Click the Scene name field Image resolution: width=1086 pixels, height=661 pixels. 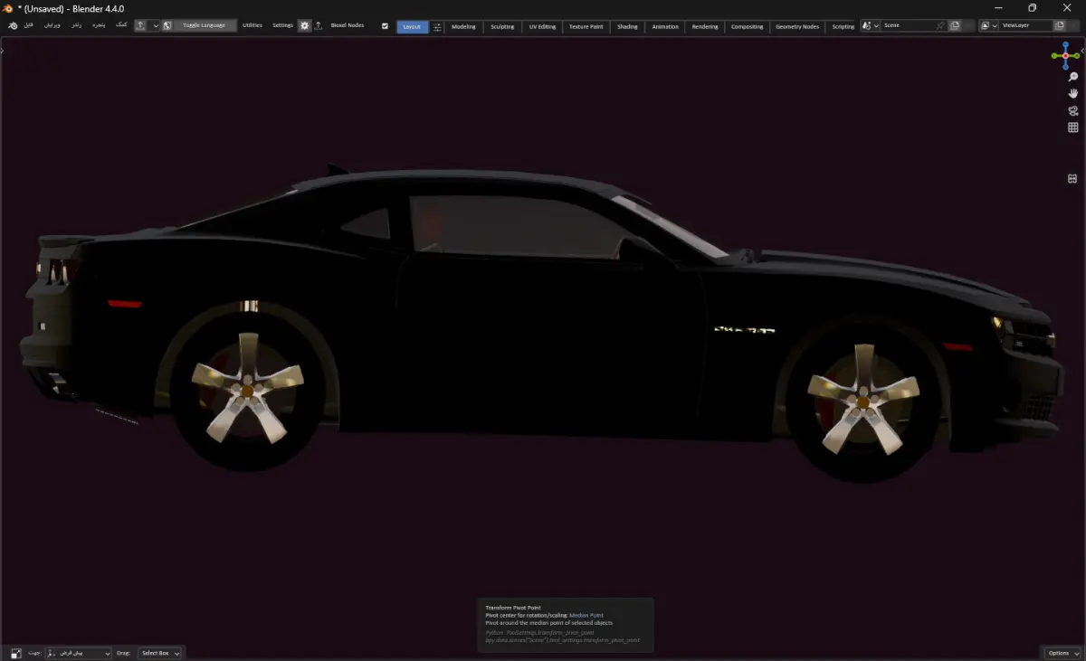point(908,25)
